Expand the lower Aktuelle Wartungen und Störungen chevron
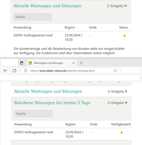This screenshot has height=145, width=142. click(126, 91)
